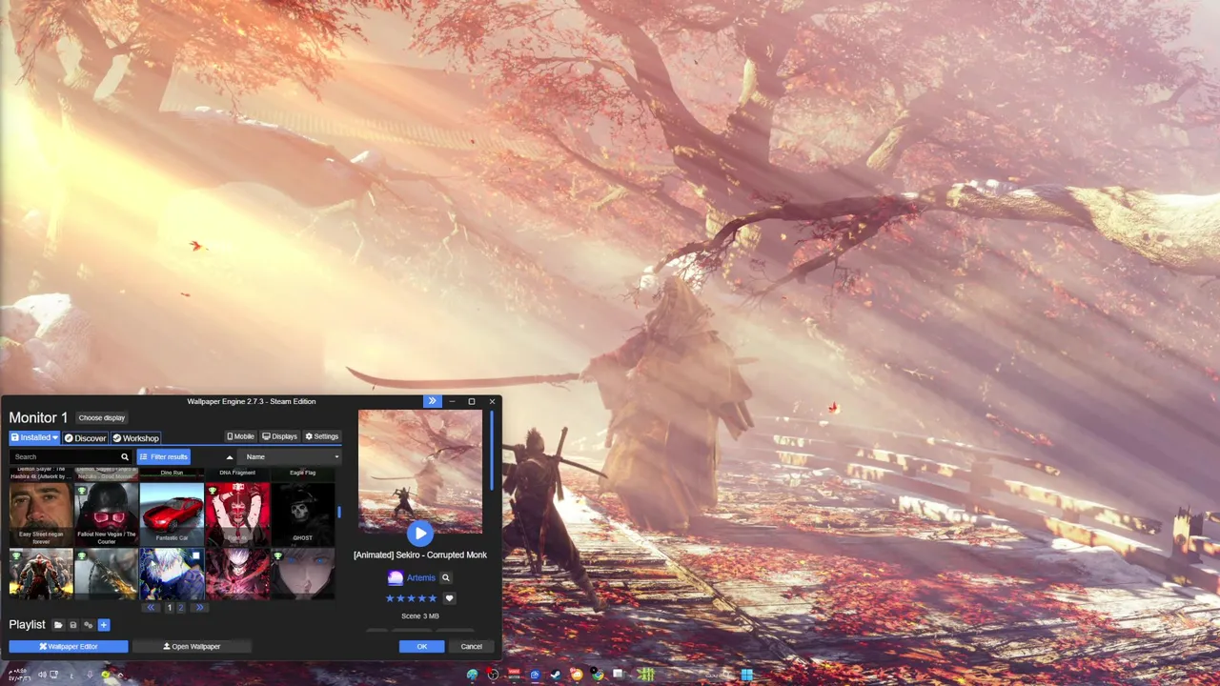The width and height of the screenshot is (1220, 686).
Task: Open the Installed tab dropdown
Action: tap(34, 437)
